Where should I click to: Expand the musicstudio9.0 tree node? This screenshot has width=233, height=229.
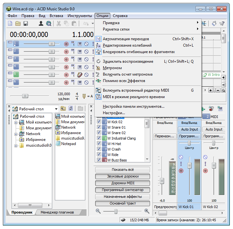coord(16,146)
